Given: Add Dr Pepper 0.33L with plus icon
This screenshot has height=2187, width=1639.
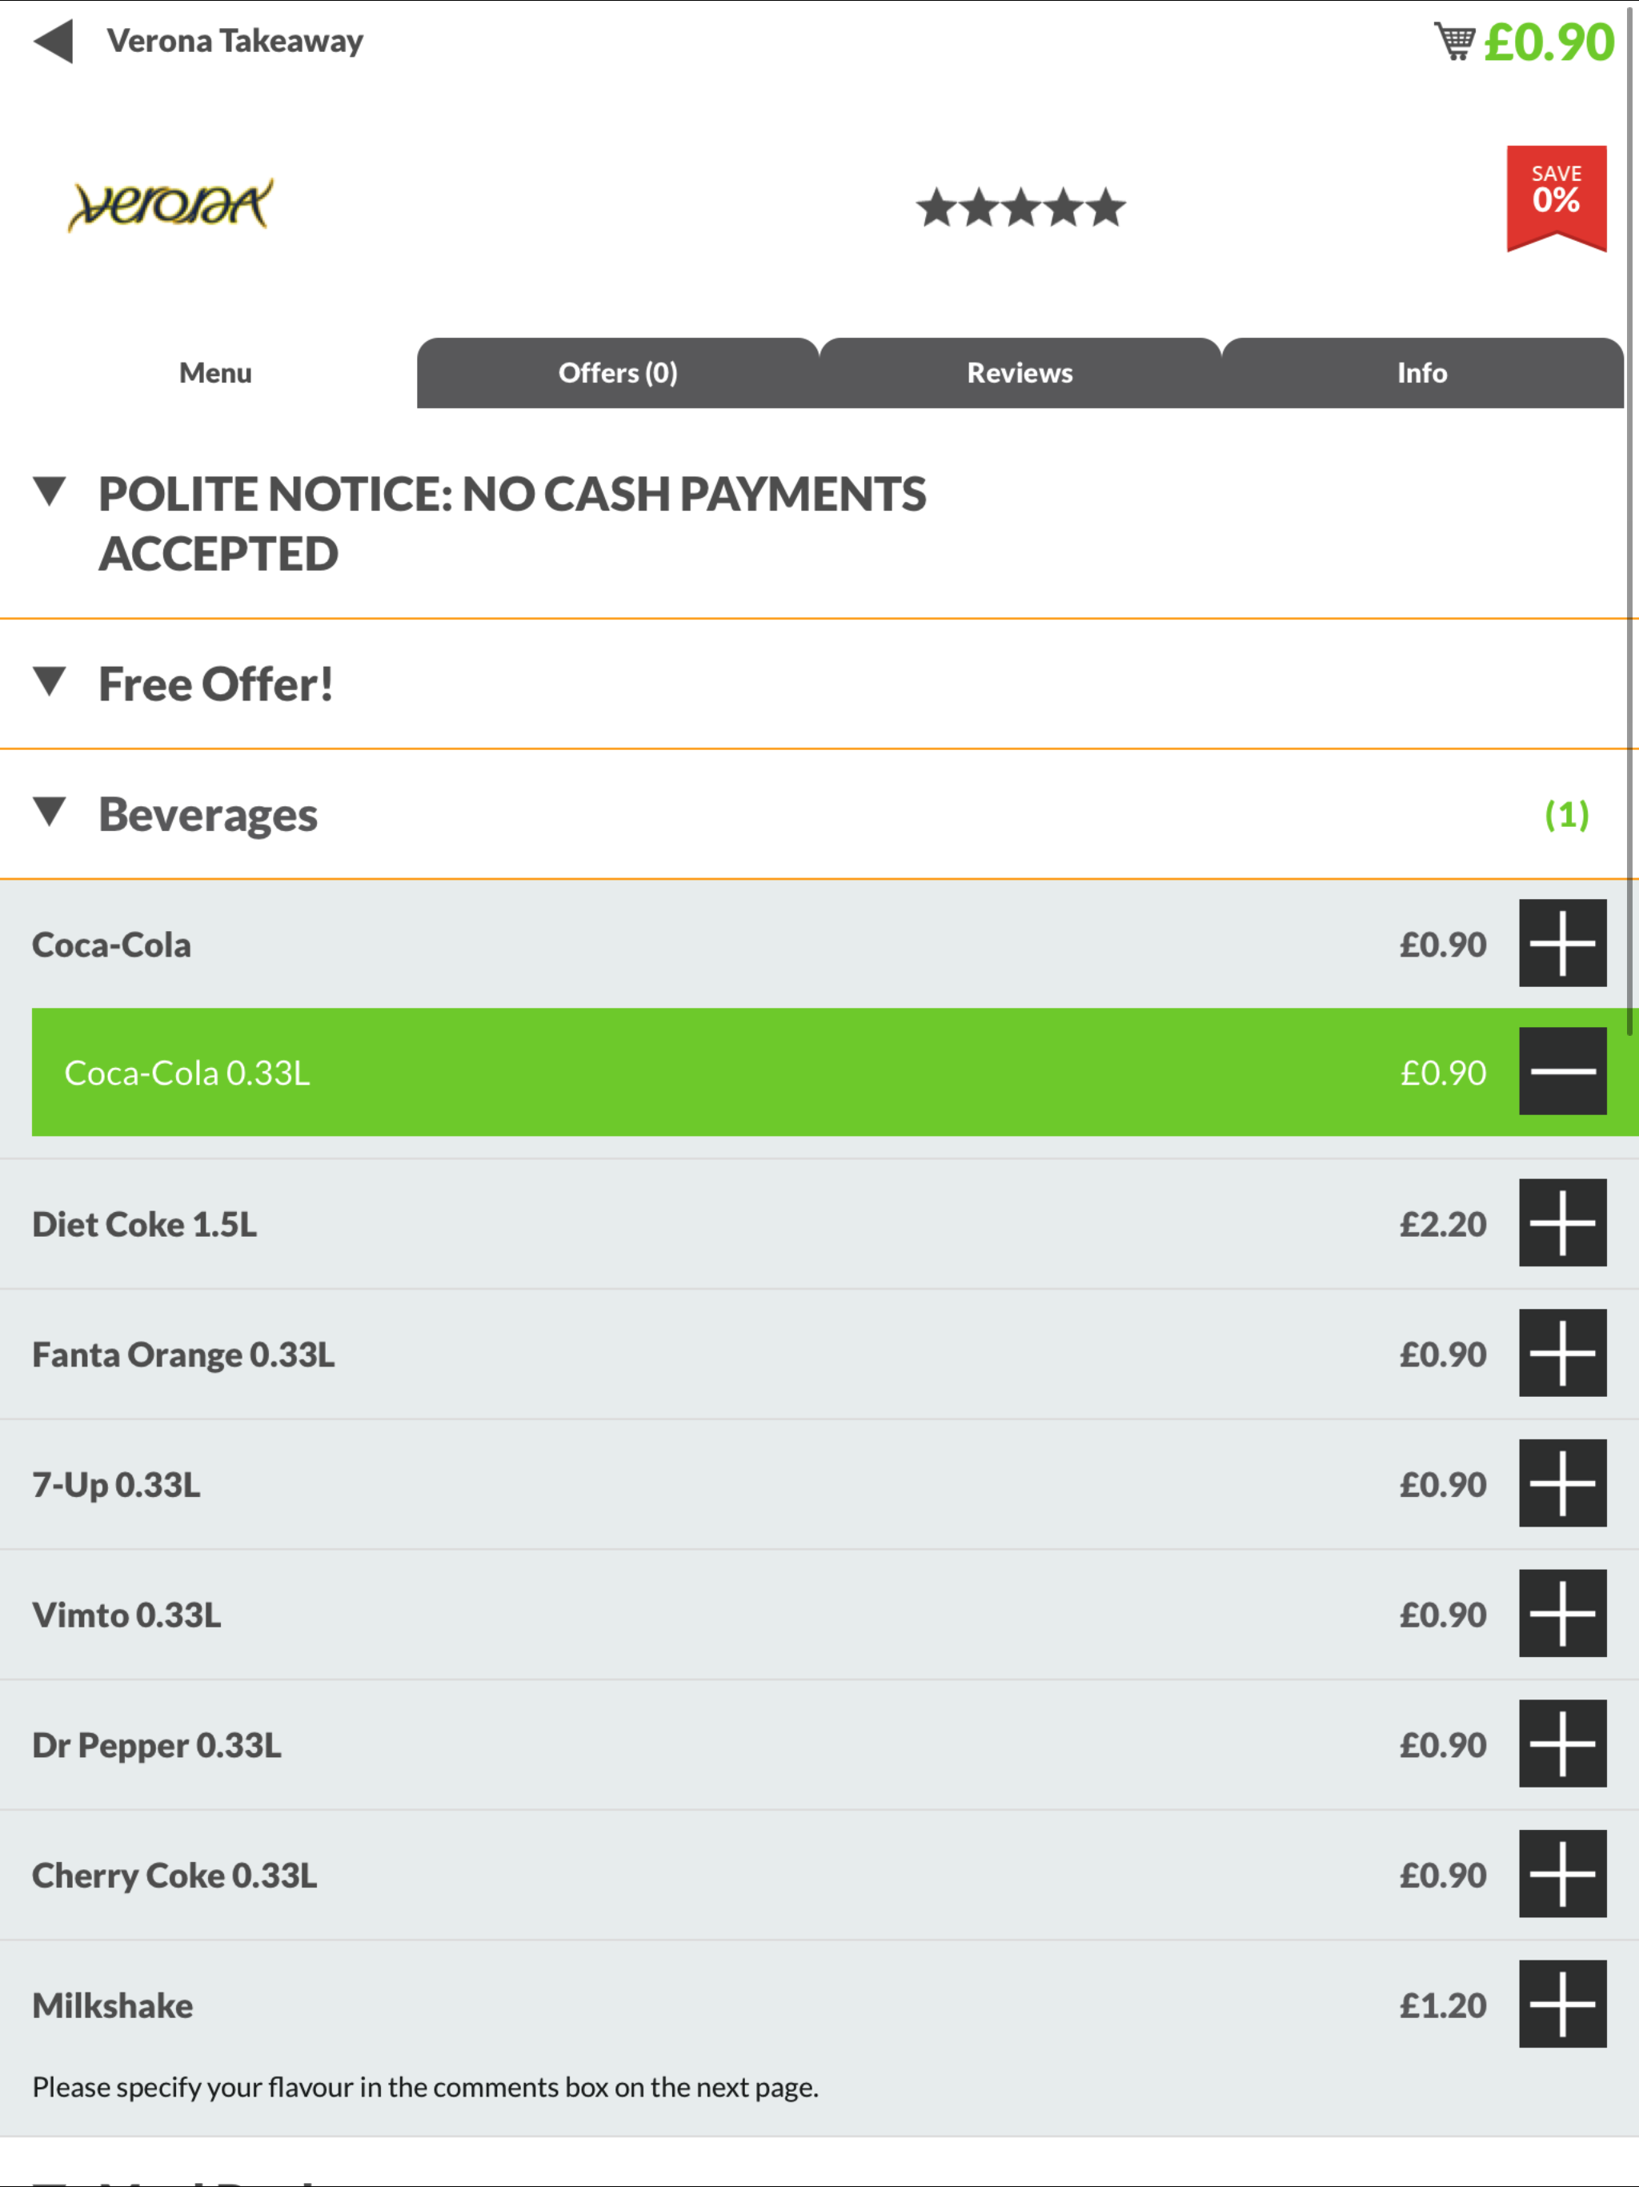Looking at the screenshot, I should click(x=1562, y=1744).
